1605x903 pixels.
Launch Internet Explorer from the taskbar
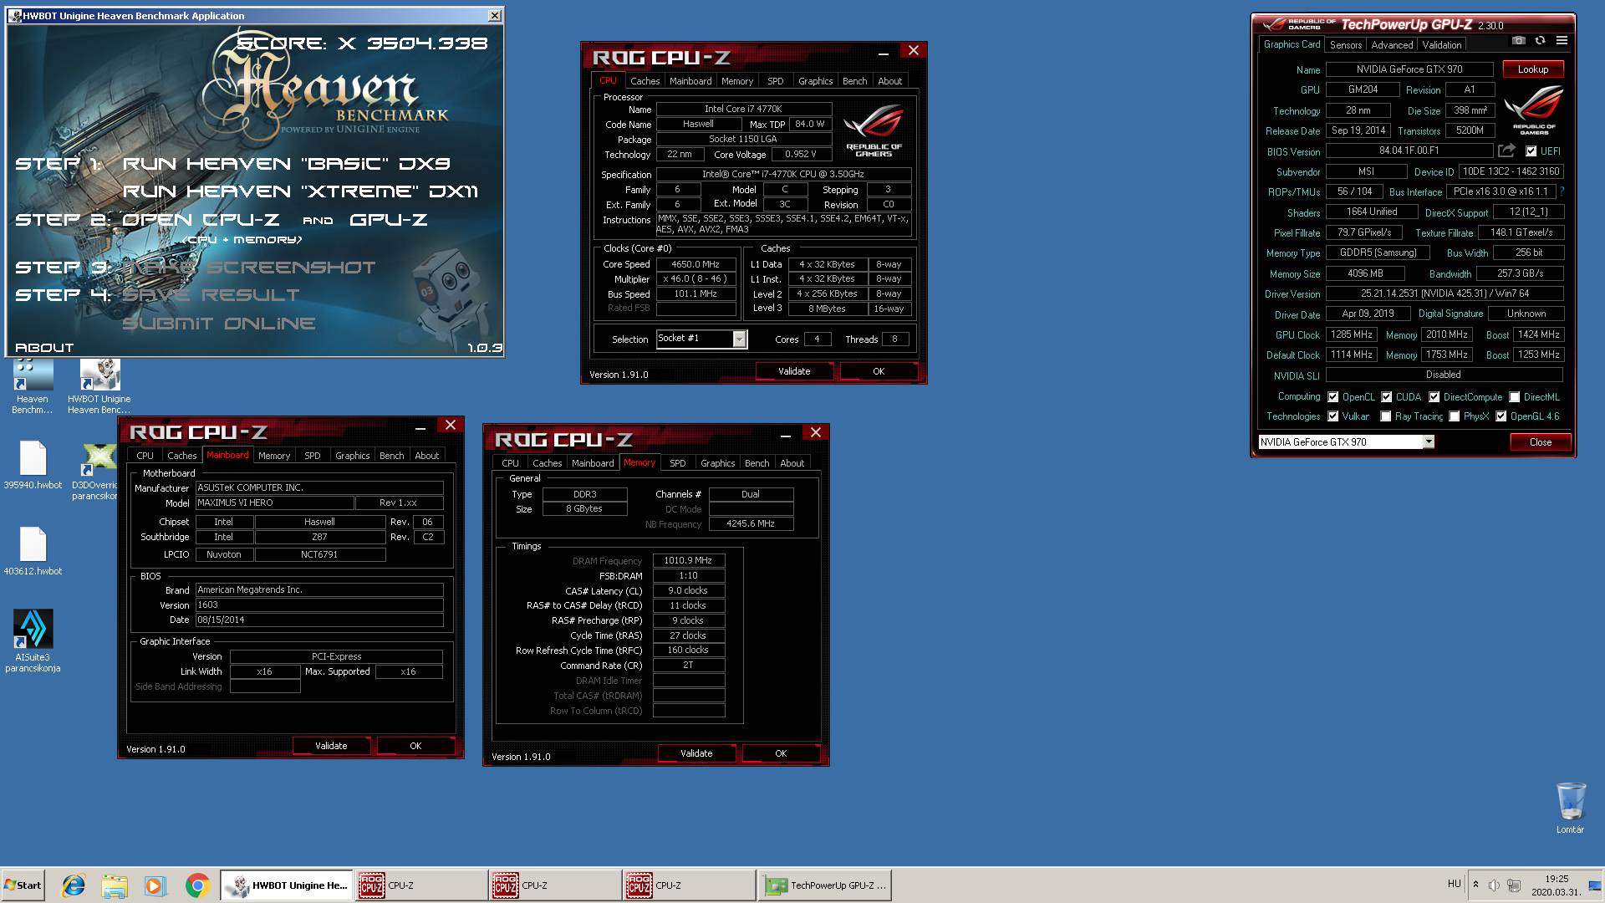pyautogui.click(x=74, y=885)
